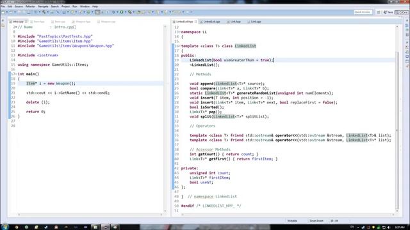Click the New file toolbar icon

(3, 12)
